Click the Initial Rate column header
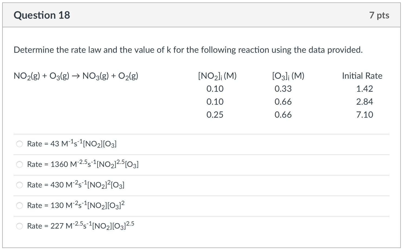The width and height of the screenshot is (403, 251). click(x=362, y=76)
